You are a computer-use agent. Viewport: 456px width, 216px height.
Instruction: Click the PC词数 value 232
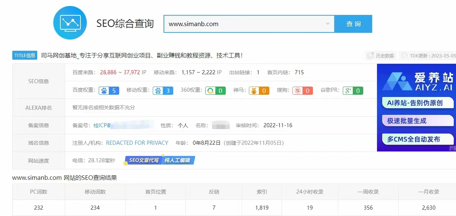38,207
